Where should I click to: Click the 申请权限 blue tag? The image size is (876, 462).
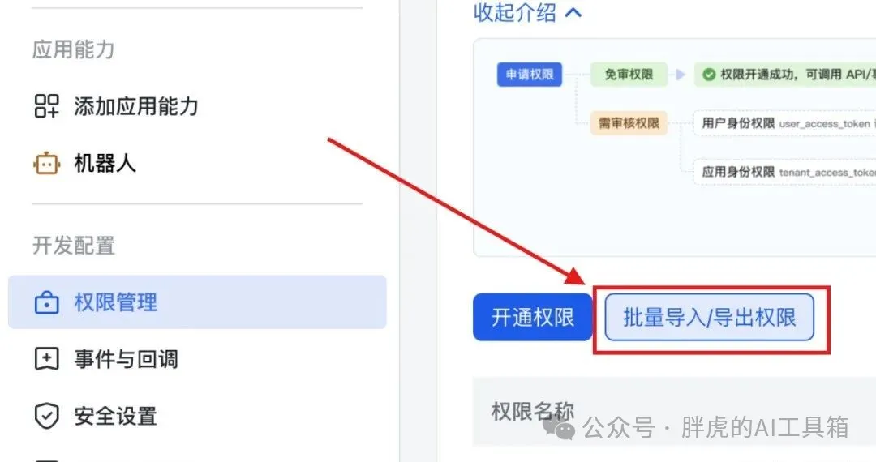click(x=529, y=75)
